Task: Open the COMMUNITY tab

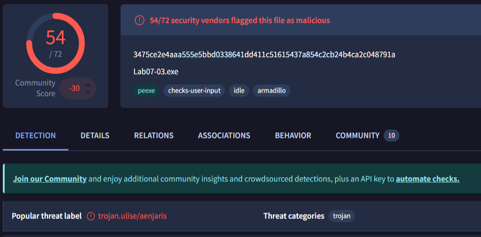Action: (357, 136)
